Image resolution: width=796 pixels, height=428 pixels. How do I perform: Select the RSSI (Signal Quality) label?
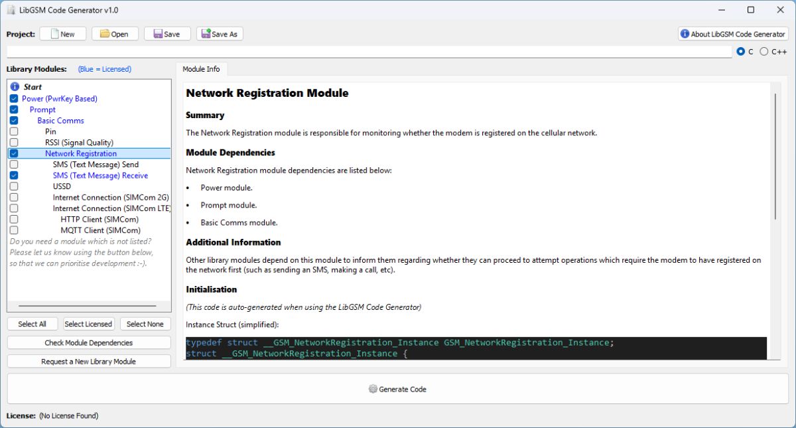pos(79,143)
